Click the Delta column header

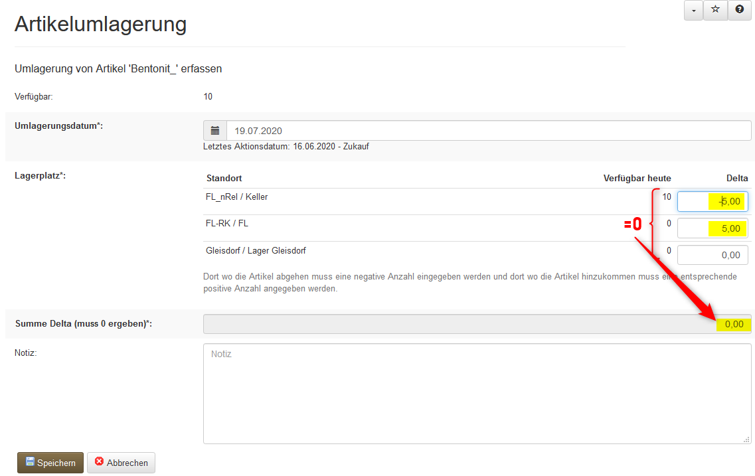[x=736, y=178]
